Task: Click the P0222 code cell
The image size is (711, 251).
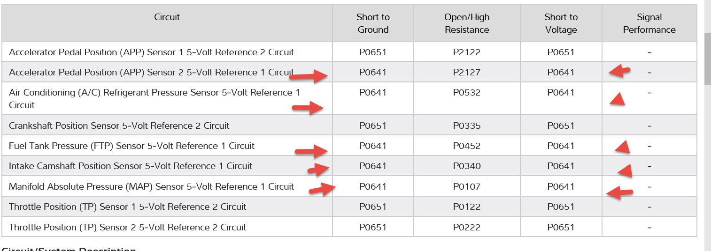Action: [x=466, y=227]
